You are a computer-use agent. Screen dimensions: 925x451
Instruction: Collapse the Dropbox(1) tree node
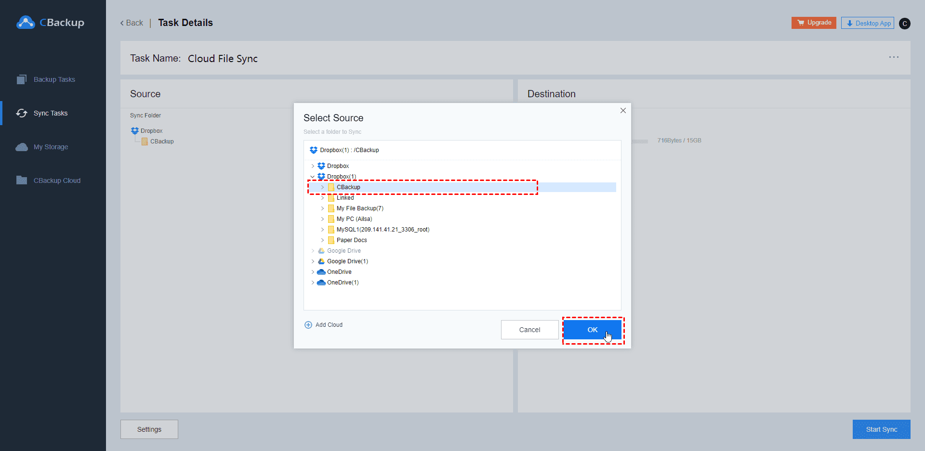[313, 177]
